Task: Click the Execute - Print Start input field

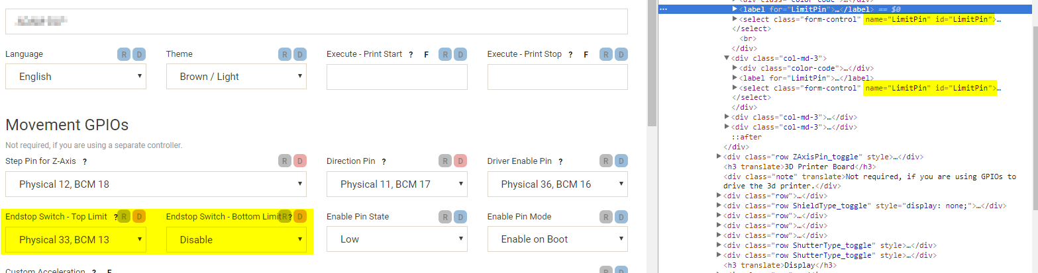Action: tap(397, 77)
